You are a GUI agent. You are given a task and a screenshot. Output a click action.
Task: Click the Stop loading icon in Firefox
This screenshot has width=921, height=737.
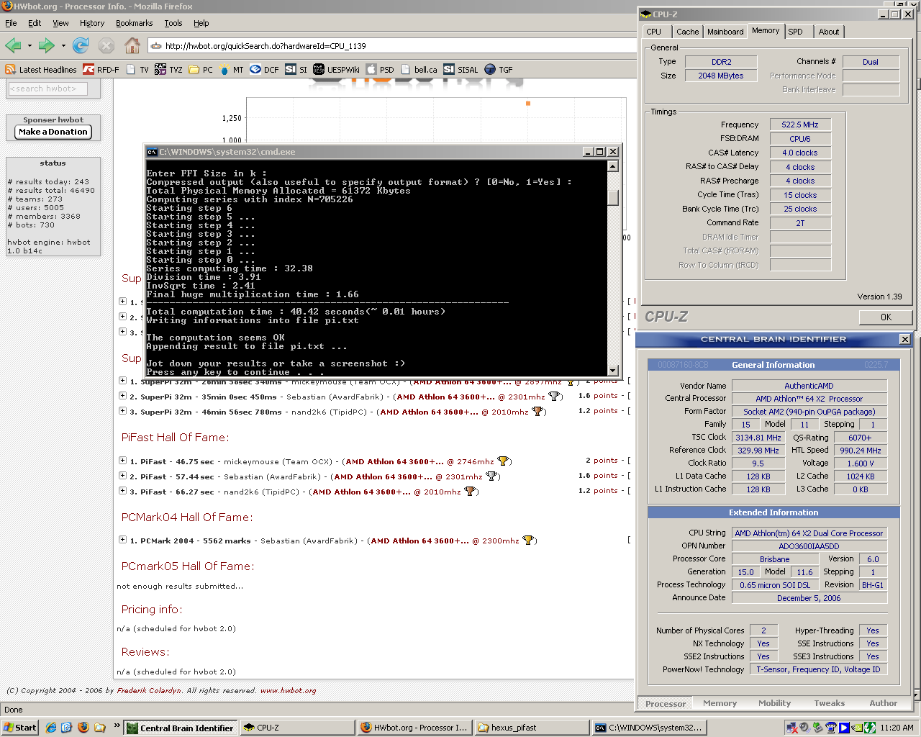[x=106, y=46]
